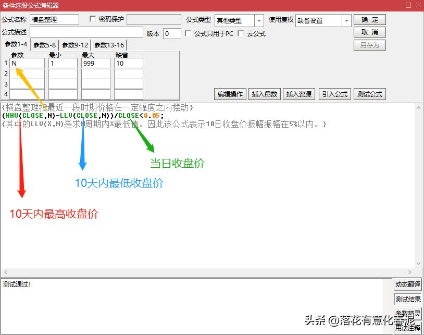
Task: Switch to the 参数13-16 parameters tab
Action: click(109, 45)
